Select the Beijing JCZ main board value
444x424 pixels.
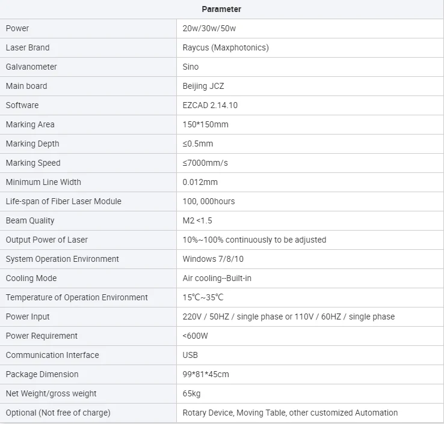pos(203,86)
